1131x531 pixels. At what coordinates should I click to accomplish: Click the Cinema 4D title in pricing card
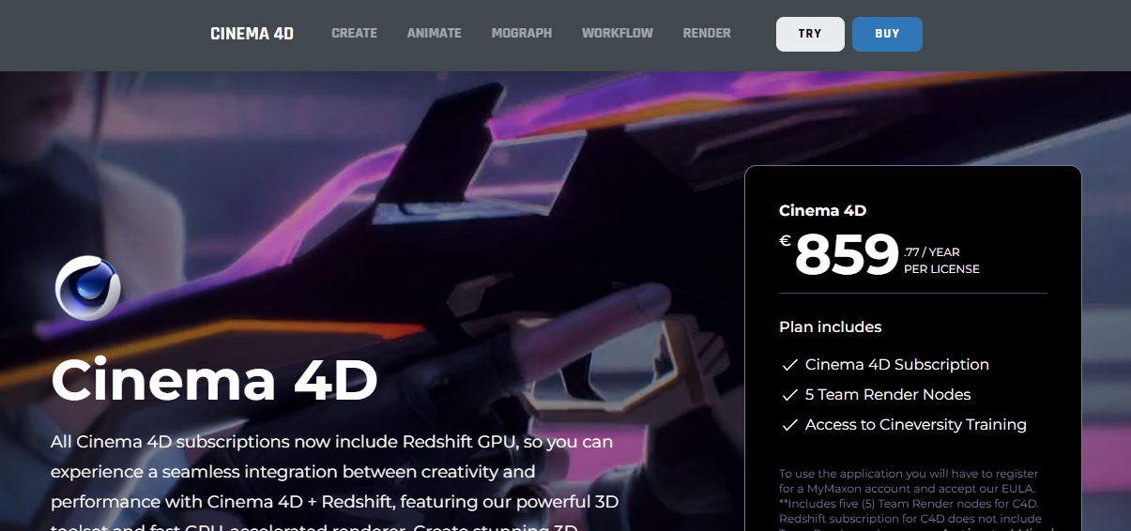[823, 211]
